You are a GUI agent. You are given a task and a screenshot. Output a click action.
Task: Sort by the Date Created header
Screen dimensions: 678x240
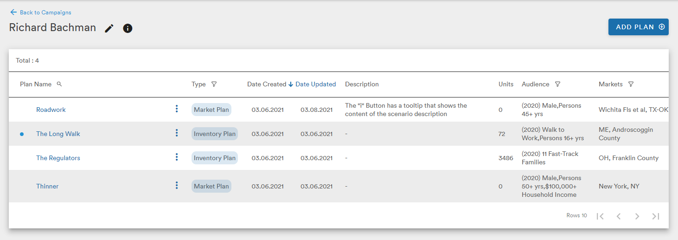[267, 84]
